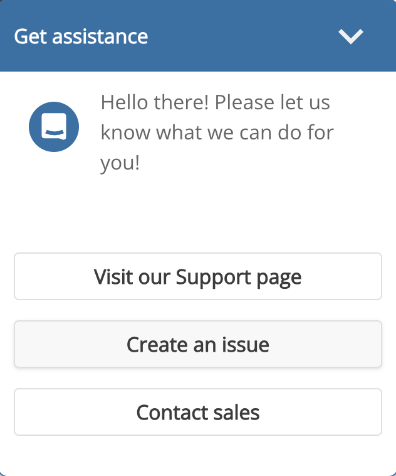
Task: Choose Contact sales from the options
Action: coord(198,412)
